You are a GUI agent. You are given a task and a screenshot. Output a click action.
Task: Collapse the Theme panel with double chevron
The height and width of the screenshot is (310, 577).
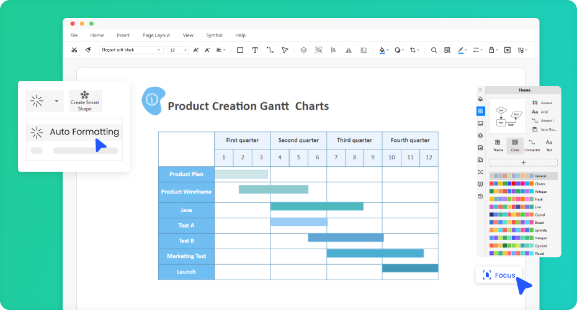coord(480,90)
